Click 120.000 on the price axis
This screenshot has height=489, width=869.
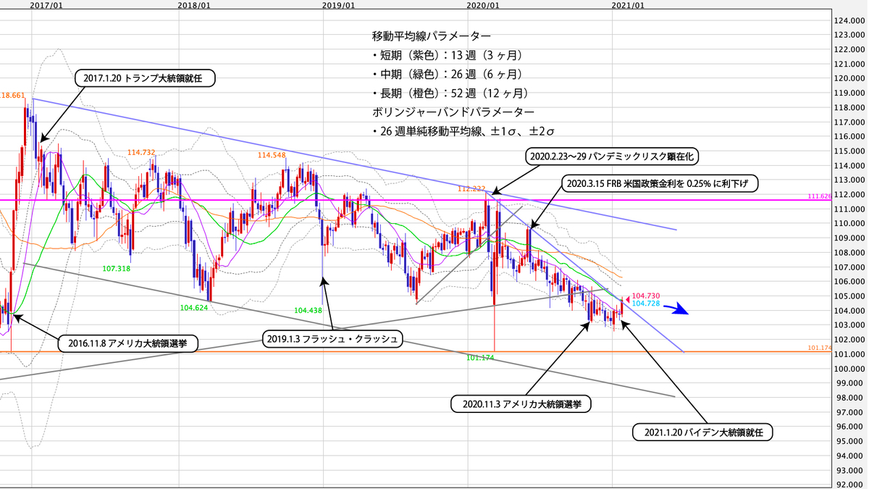point(850,78)
